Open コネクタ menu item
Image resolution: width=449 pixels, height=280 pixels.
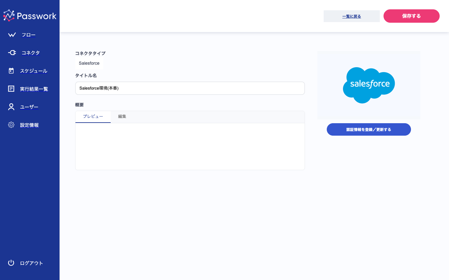31,53
